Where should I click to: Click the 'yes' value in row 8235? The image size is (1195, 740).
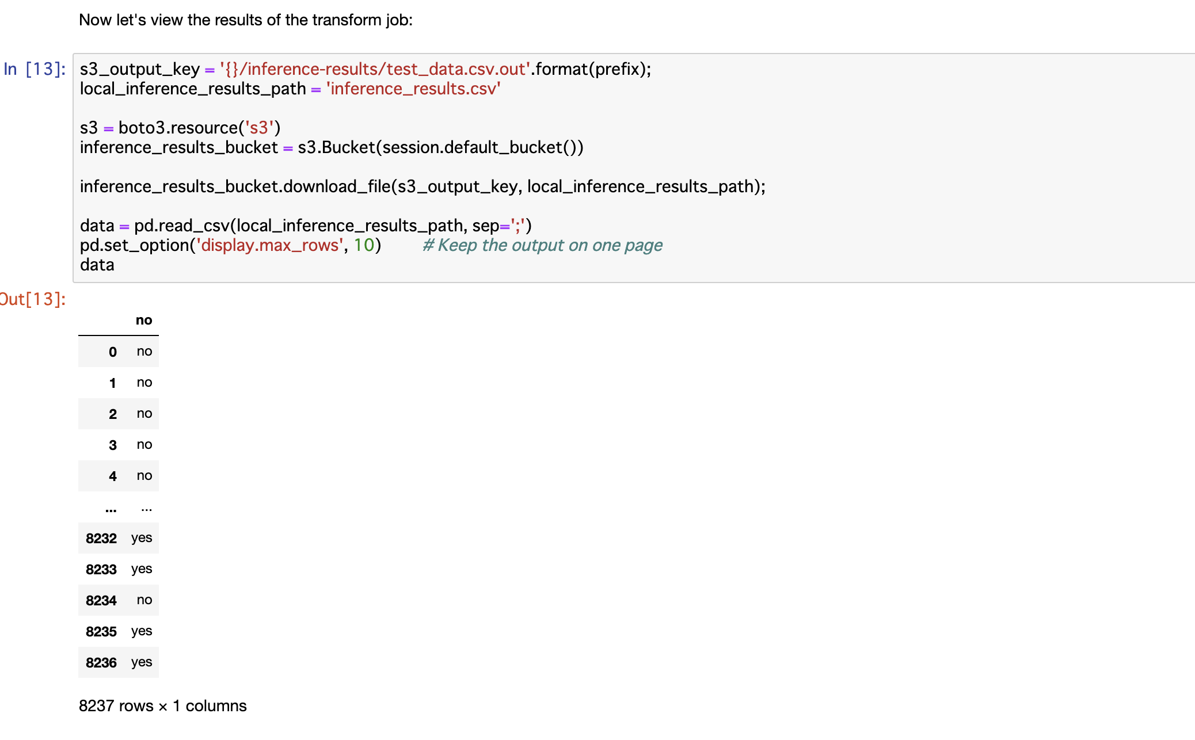pyautogui.click(x=142, y=631)
